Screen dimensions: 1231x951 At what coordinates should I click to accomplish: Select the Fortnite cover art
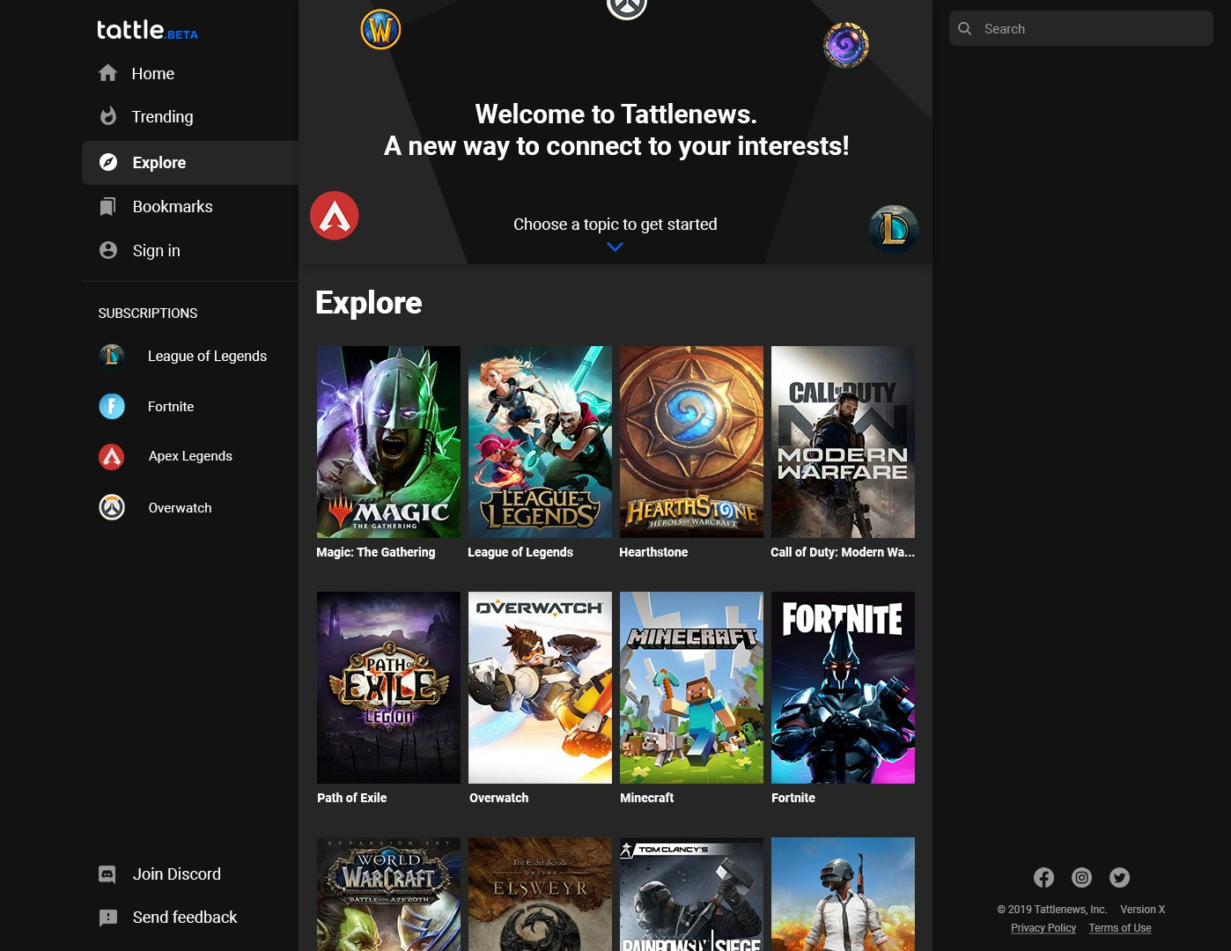[843, 688]
